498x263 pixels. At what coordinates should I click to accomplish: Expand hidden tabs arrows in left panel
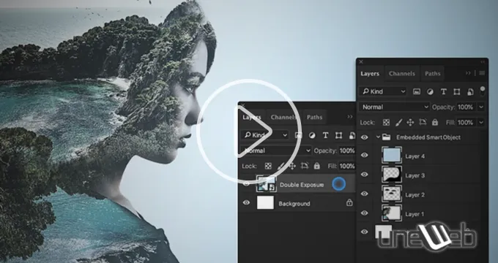click(x=349, y=117)
